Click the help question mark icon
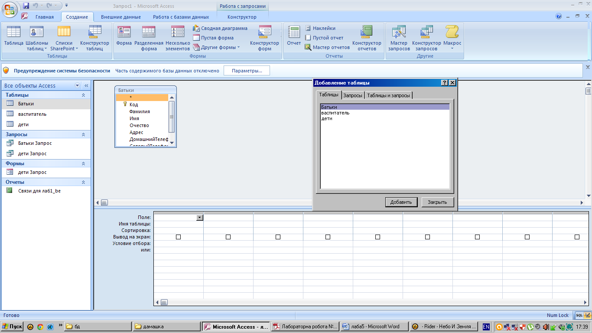This screenshot has width=592, height=333. (x=559, y=16)
